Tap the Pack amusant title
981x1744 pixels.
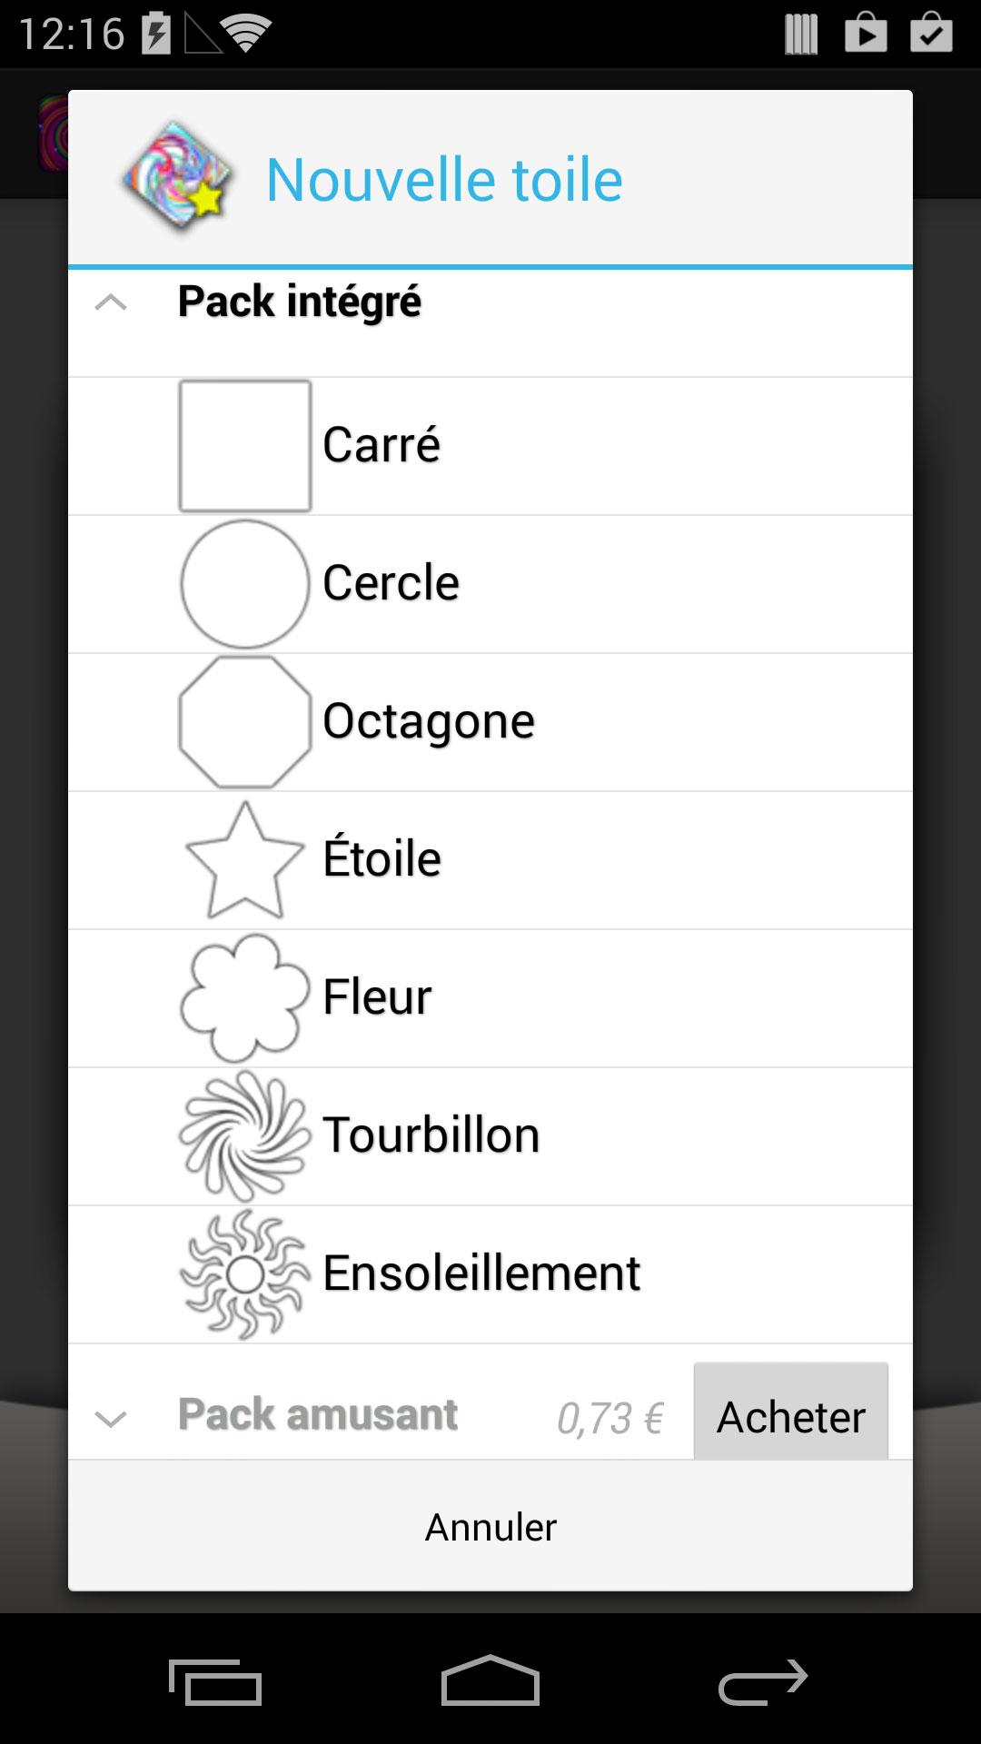pos(318,1414)
